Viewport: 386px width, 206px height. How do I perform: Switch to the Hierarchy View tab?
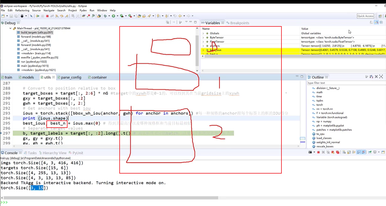tap(52, 153)
